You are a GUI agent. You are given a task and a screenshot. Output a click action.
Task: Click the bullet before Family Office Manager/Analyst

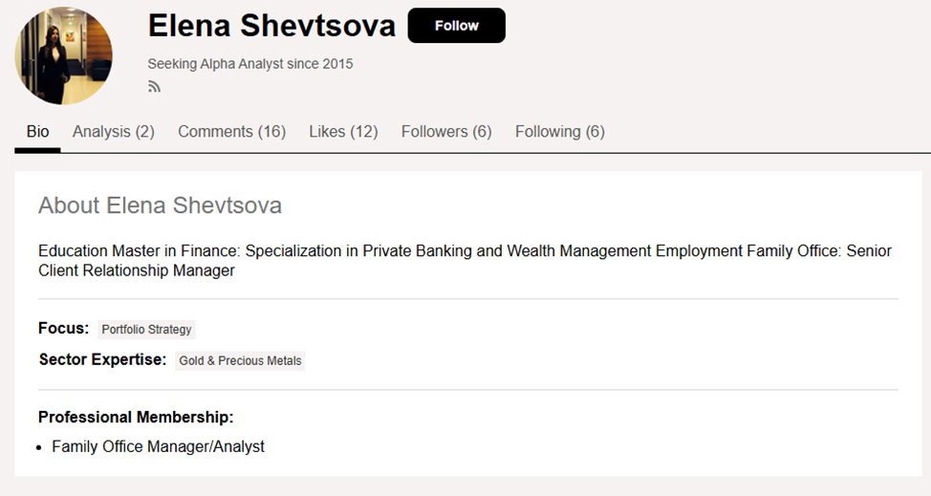pos(39,447)
